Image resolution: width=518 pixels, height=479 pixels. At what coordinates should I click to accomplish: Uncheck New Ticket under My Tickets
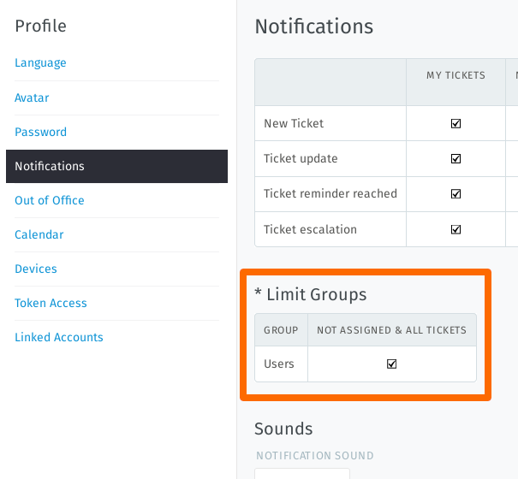(x=455, y=123)
